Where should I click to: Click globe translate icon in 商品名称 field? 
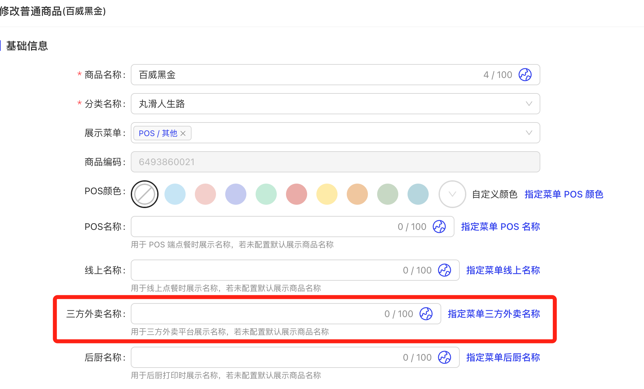pos(525,75)
